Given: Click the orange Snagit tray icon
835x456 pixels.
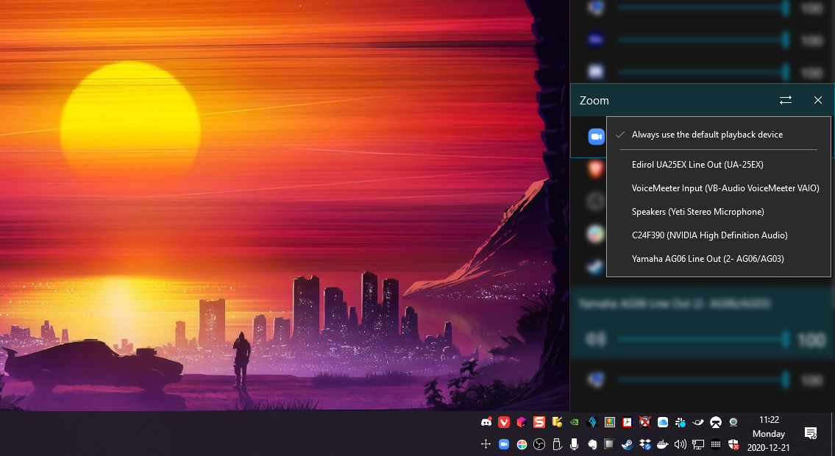Looking at the screenshot, I should click(x=539, y=422).
